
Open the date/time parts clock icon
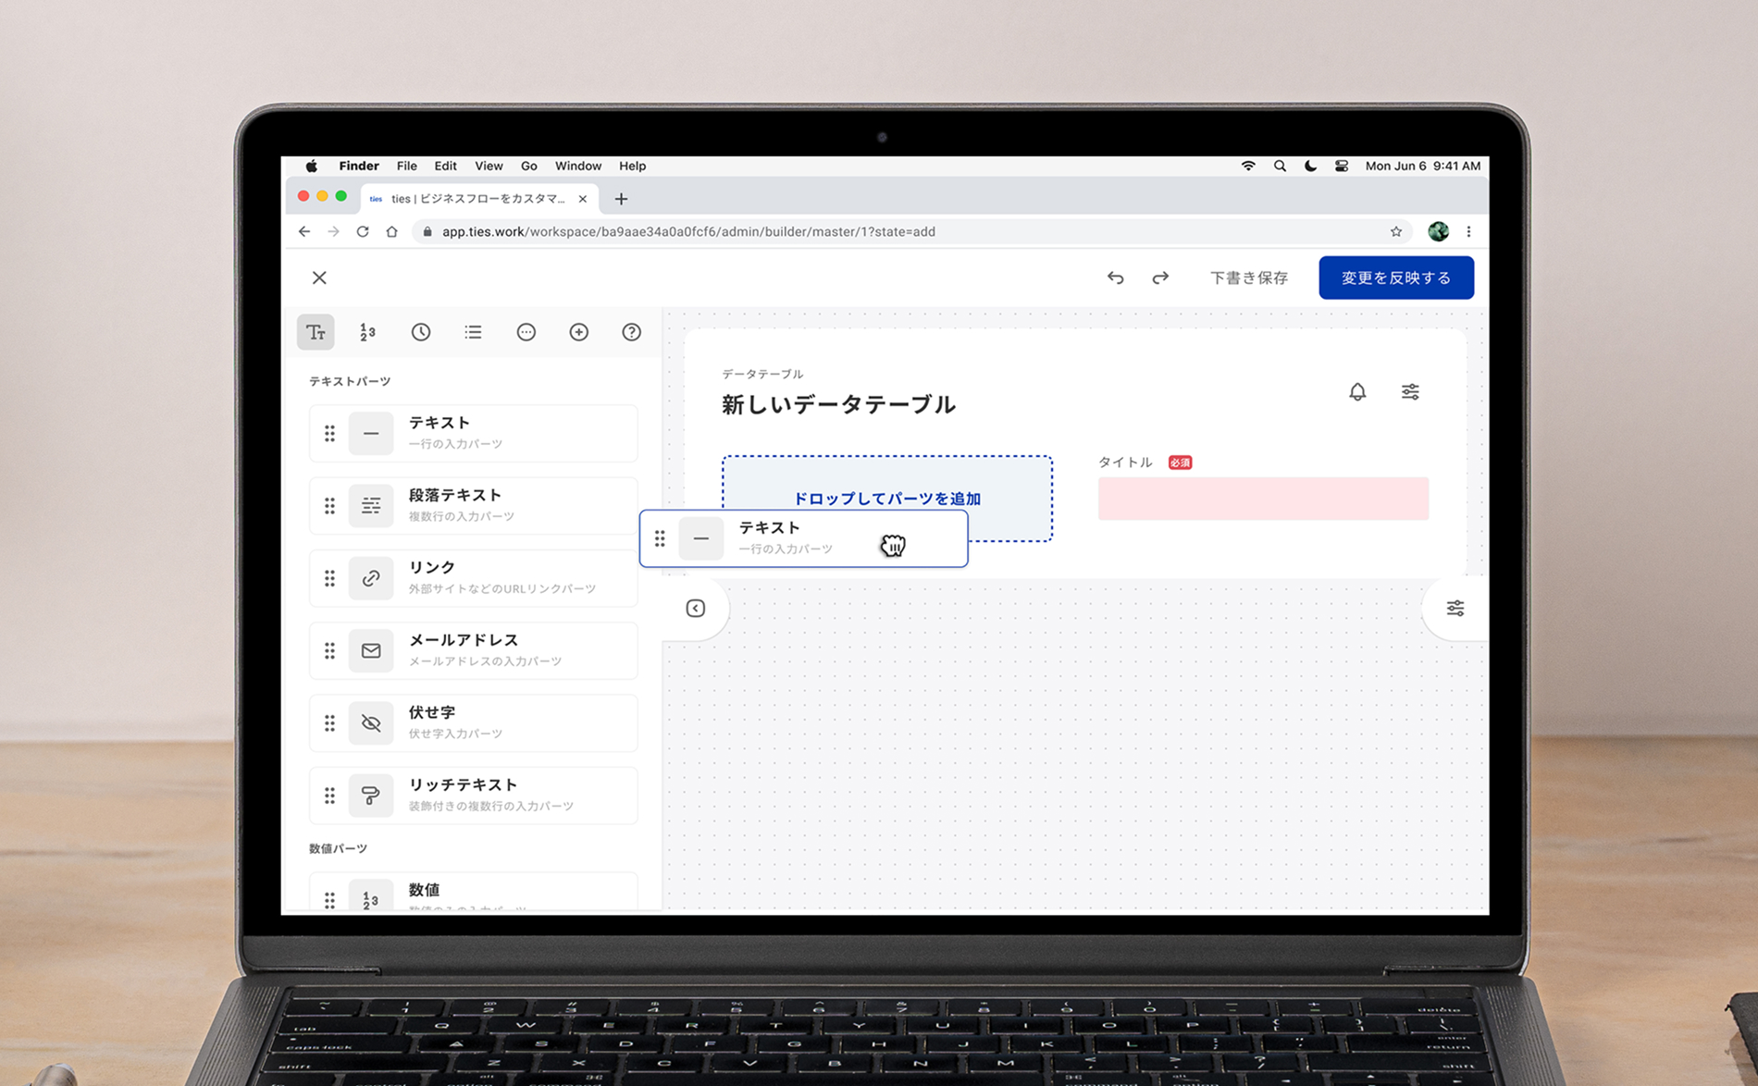coord(421,332)
